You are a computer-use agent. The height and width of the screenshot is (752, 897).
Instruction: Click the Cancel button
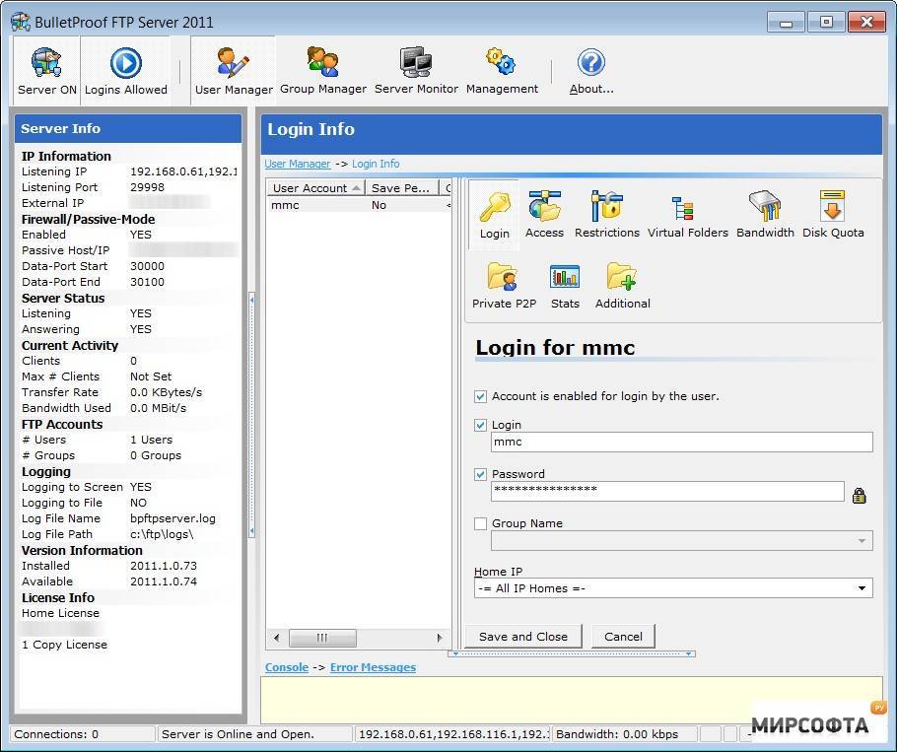click(623, 637)
